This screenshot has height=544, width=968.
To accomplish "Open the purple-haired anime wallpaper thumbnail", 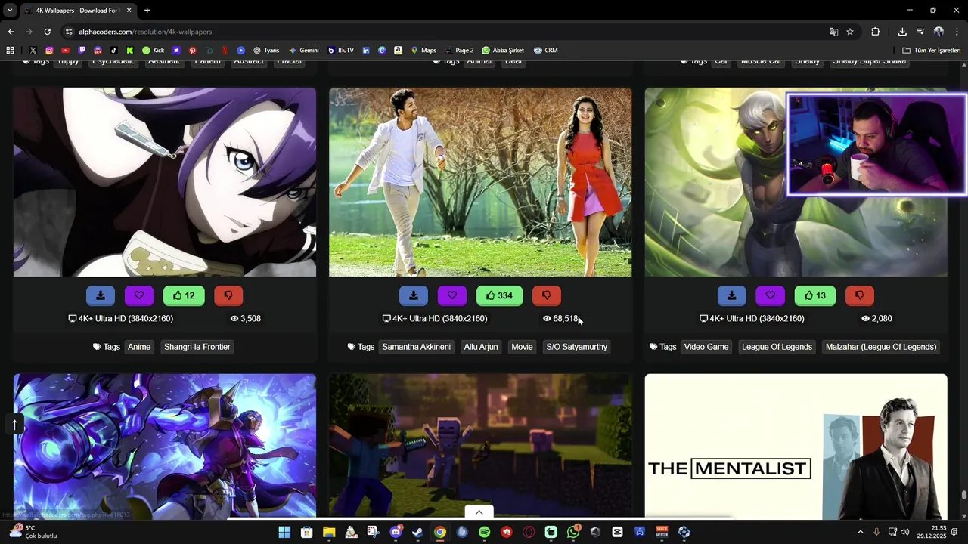I will coord(165,182).
